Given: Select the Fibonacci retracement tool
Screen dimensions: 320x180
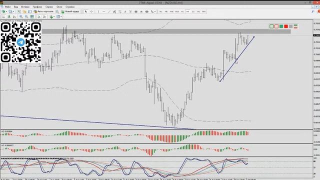Looking at the screenshot, I should tap(120, 11).
